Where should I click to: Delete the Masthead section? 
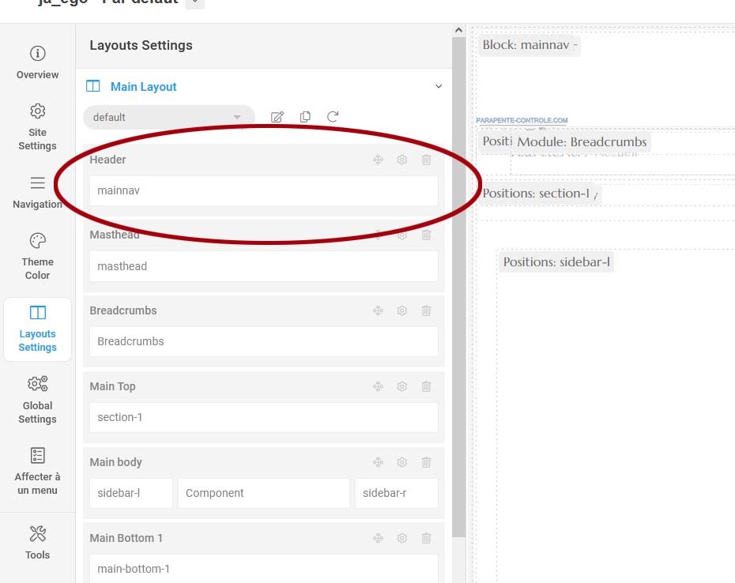point(426,235)
